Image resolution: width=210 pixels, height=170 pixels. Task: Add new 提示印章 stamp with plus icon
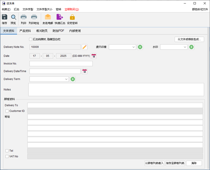140,47
